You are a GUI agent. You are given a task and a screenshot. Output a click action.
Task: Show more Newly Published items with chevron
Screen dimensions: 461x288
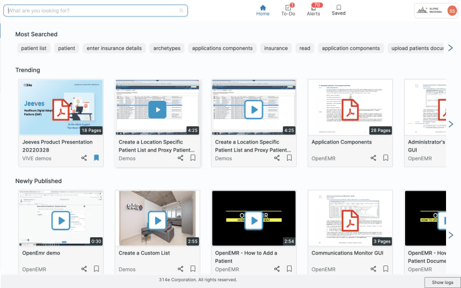pyautogui.click(x=451, y=235)
